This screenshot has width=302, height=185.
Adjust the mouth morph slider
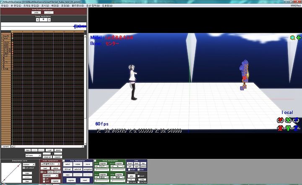118,170
